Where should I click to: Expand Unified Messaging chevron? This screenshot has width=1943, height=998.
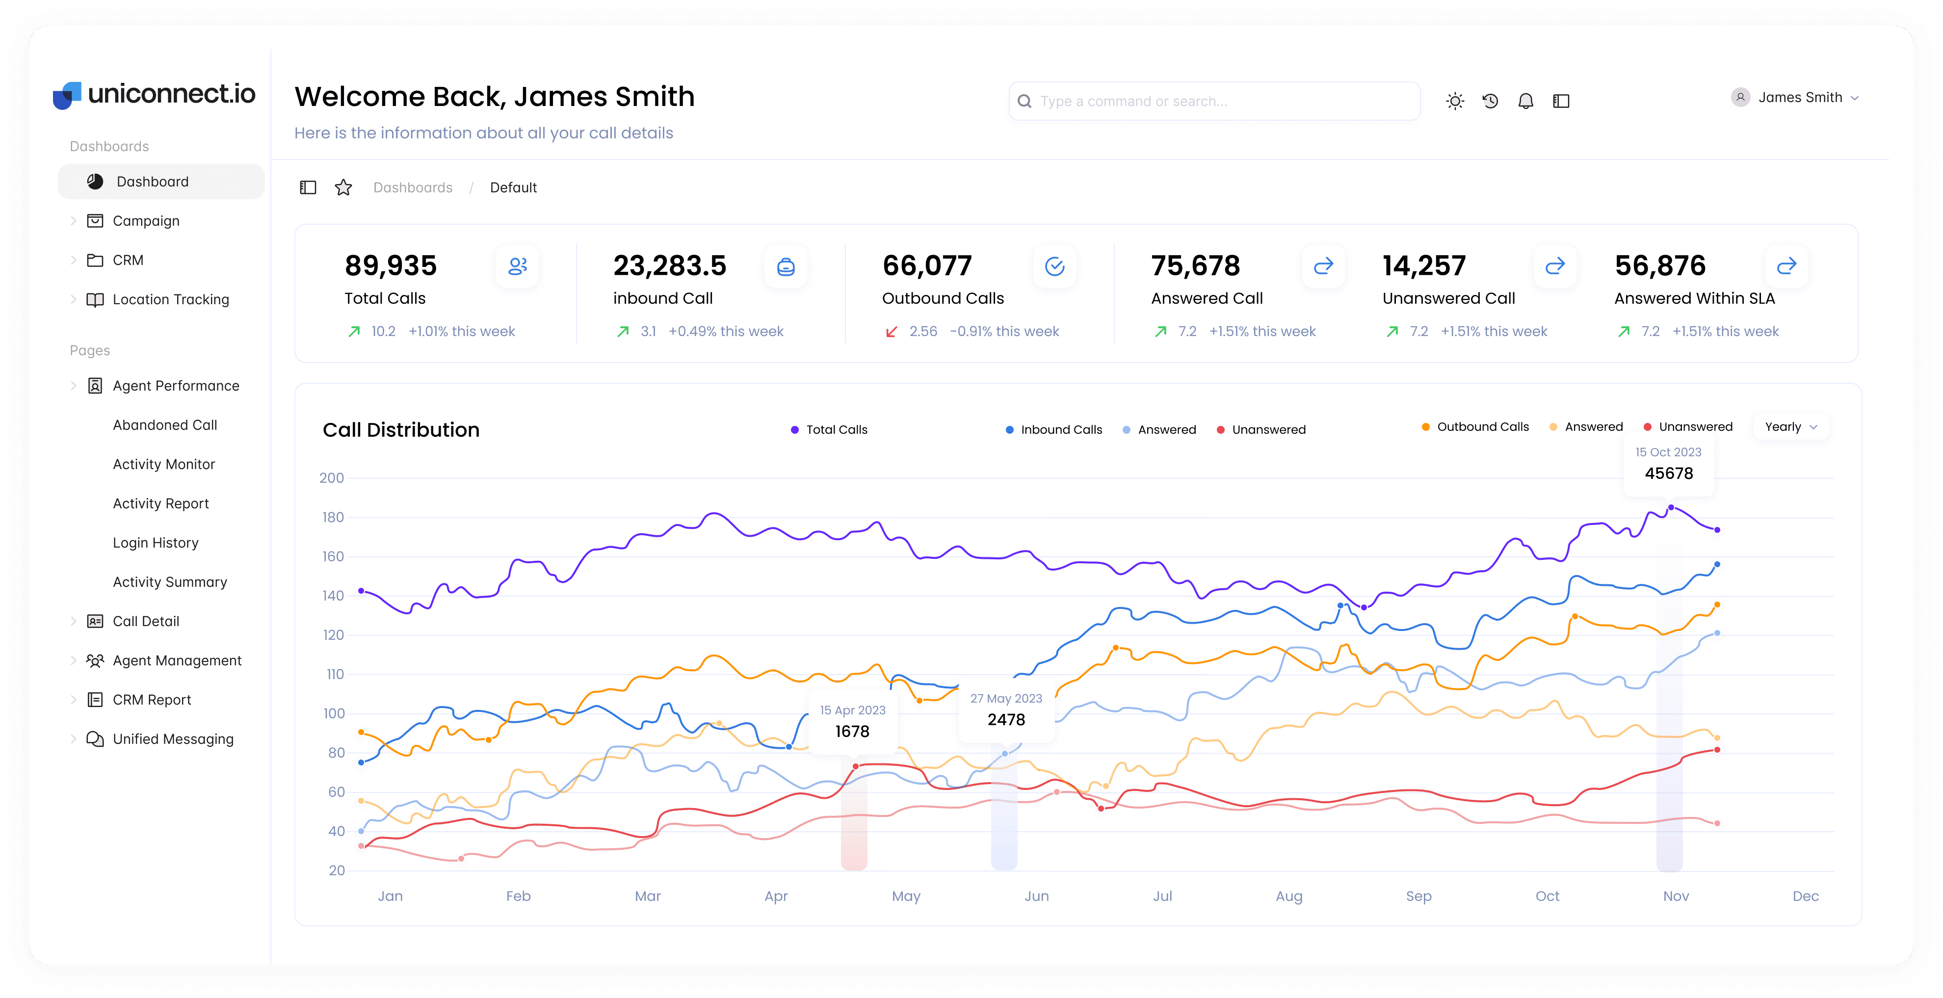[73, 738]
